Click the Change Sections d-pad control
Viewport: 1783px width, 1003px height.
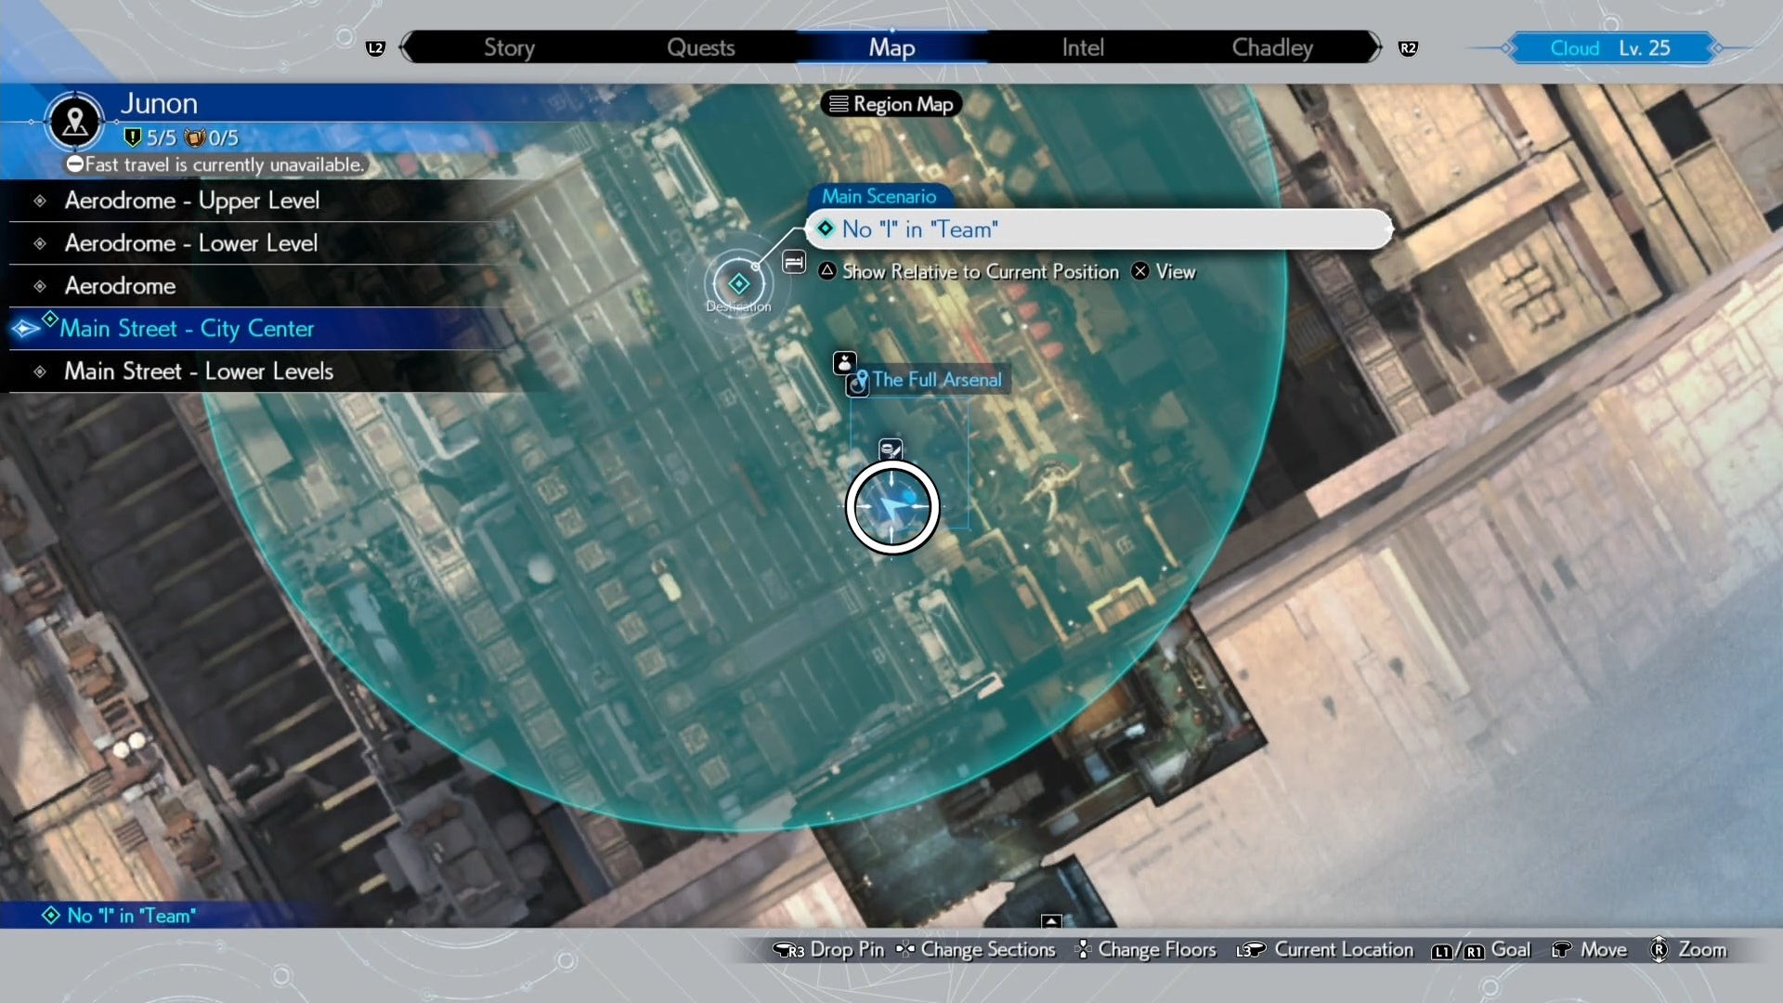pos(975,949)
